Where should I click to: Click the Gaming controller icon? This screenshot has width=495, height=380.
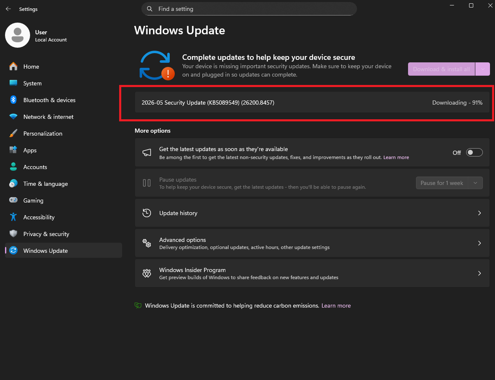pyautogui.click(x=13, y=200)
